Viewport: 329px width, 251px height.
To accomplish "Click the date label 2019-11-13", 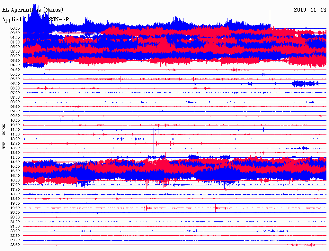I will [x=310, y=10].
